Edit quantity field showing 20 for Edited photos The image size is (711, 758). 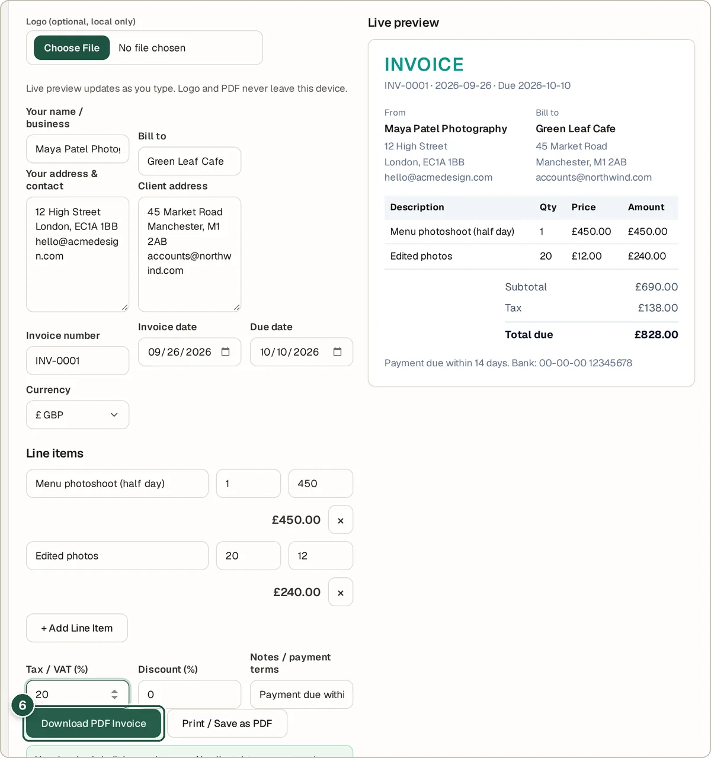coord(248,556)
